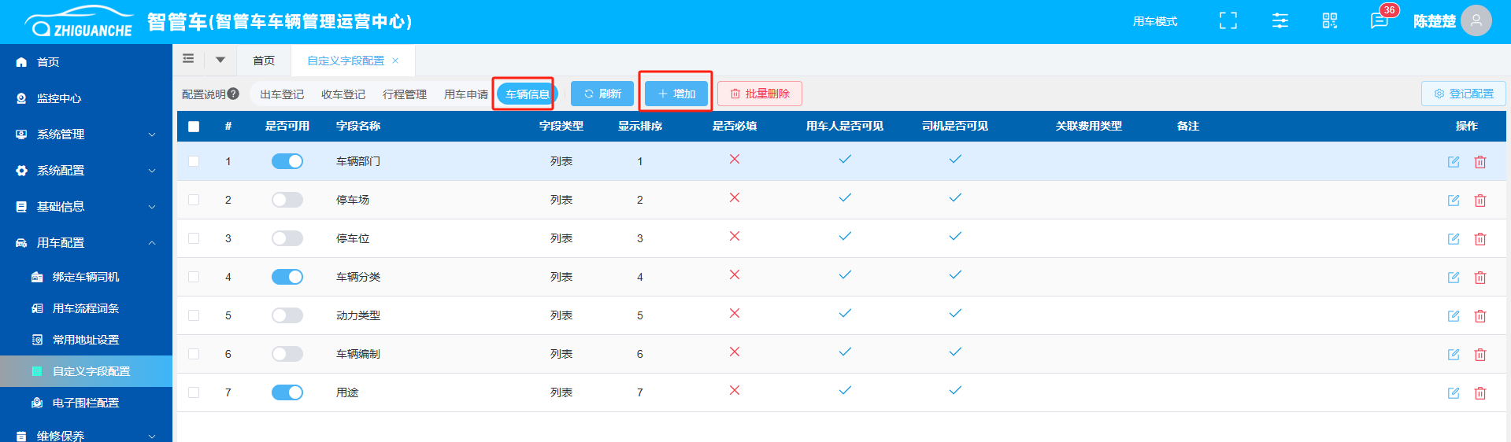Delete the 用途 row
Image resolution: width=1511 pixels, height=442 pixels.
pyautogui.click(x=1480, y=393)
